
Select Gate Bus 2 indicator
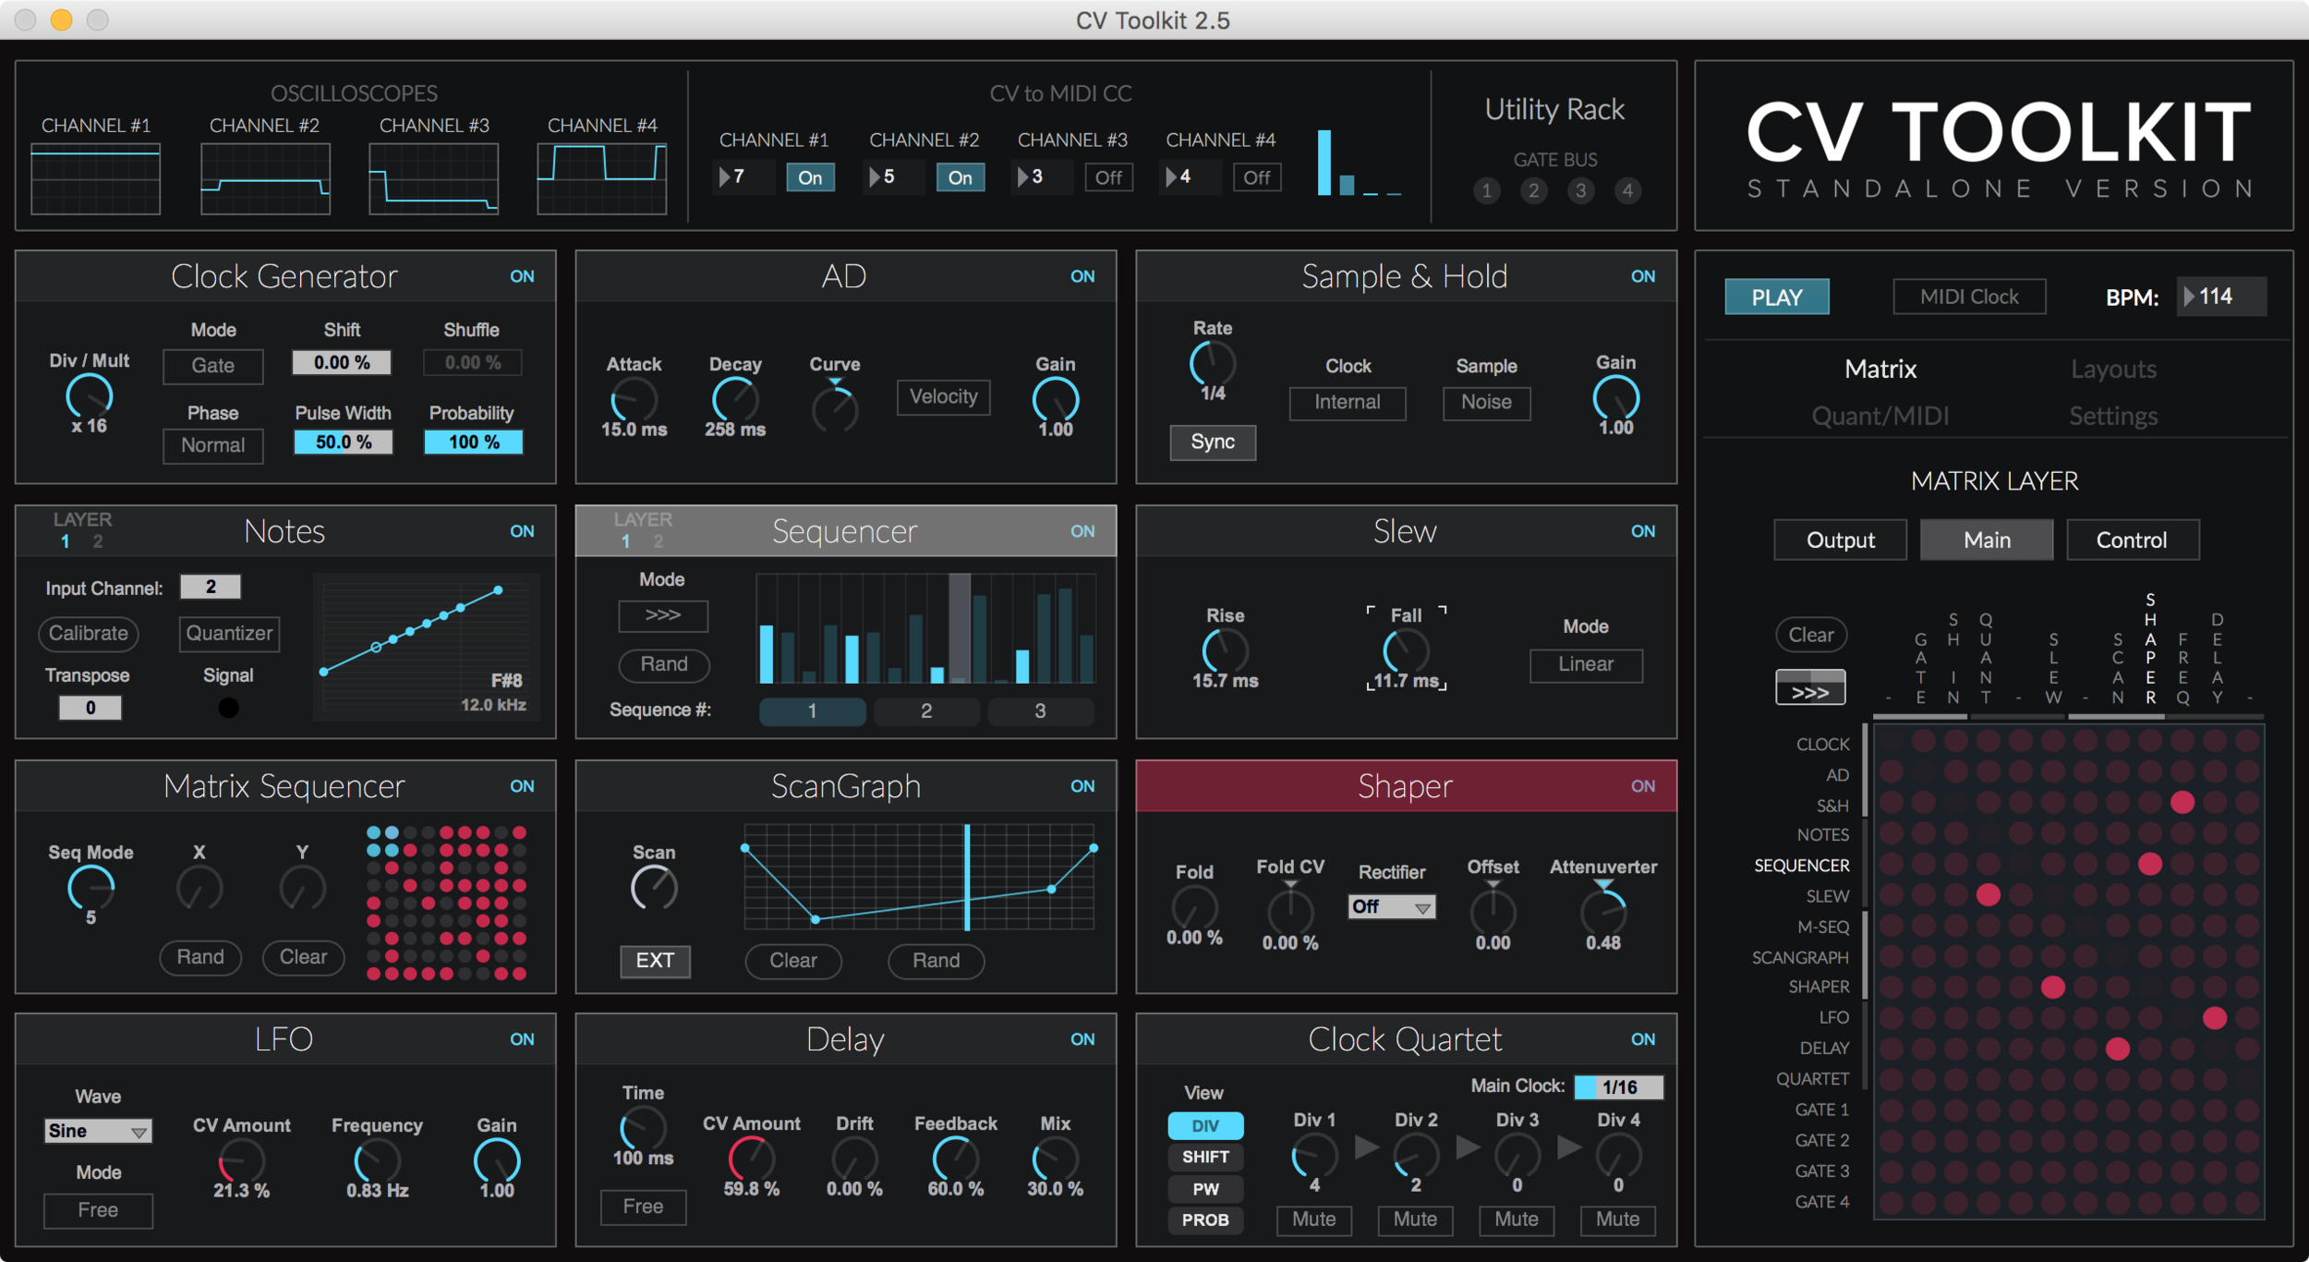tap(1533, 190)
